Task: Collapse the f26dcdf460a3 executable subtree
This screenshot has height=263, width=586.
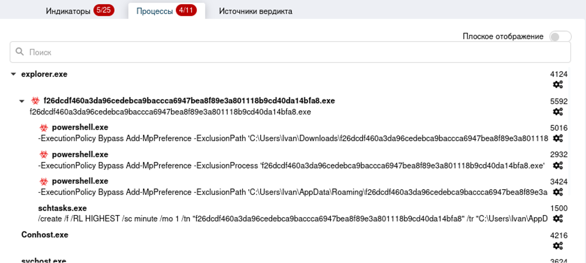Action: (x=22, y=101)
